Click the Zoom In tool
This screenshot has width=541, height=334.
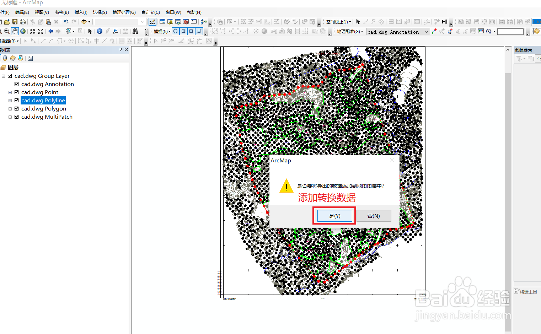2,31
